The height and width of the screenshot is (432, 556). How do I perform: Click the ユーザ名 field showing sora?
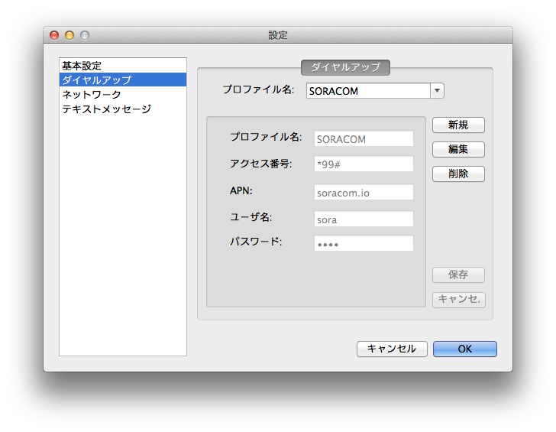pyautogui.click(x=364, y=219)
